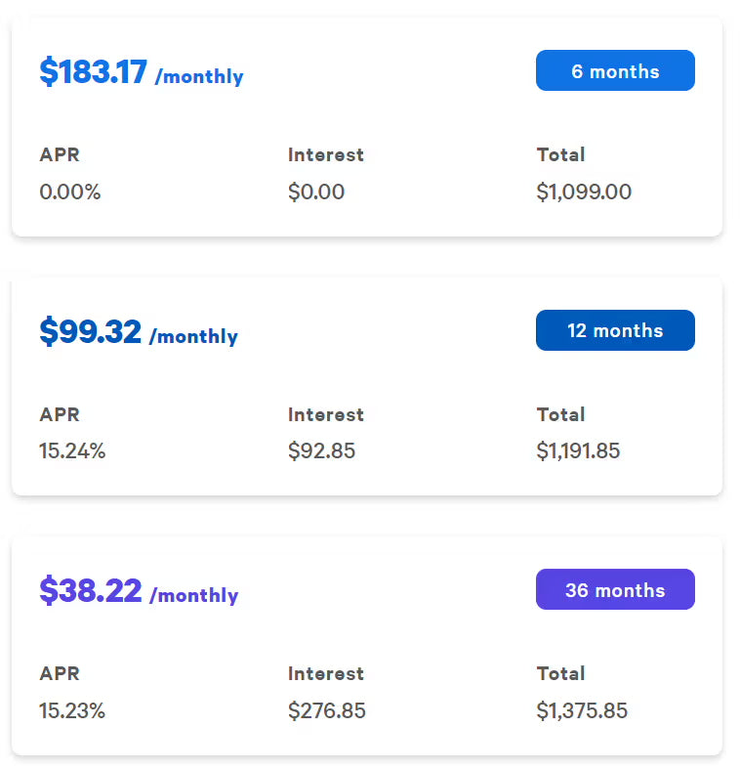Click the $1,099.00 total amount
Screen dimensions: 740x770
[584, 192]
